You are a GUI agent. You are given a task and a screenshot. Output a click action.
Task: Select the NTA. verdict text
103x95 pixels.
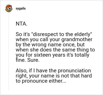pos(22,24)
